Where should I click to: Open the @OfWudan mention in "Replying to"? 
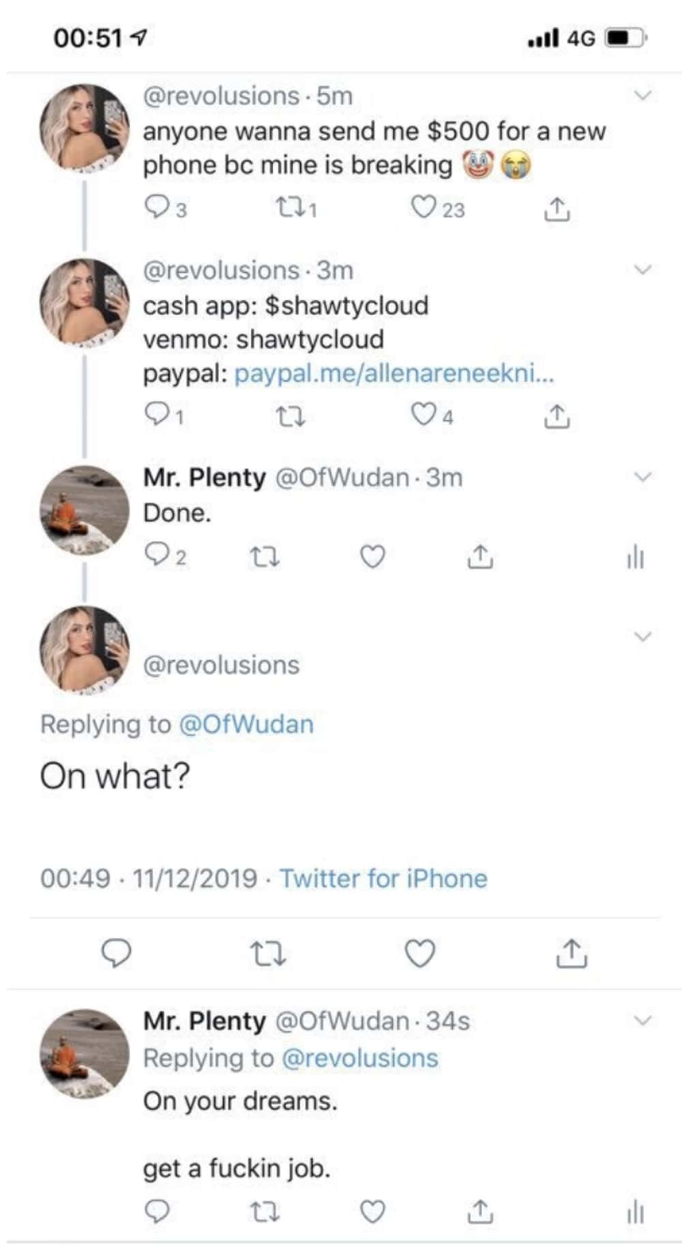(x=246, y=724)
